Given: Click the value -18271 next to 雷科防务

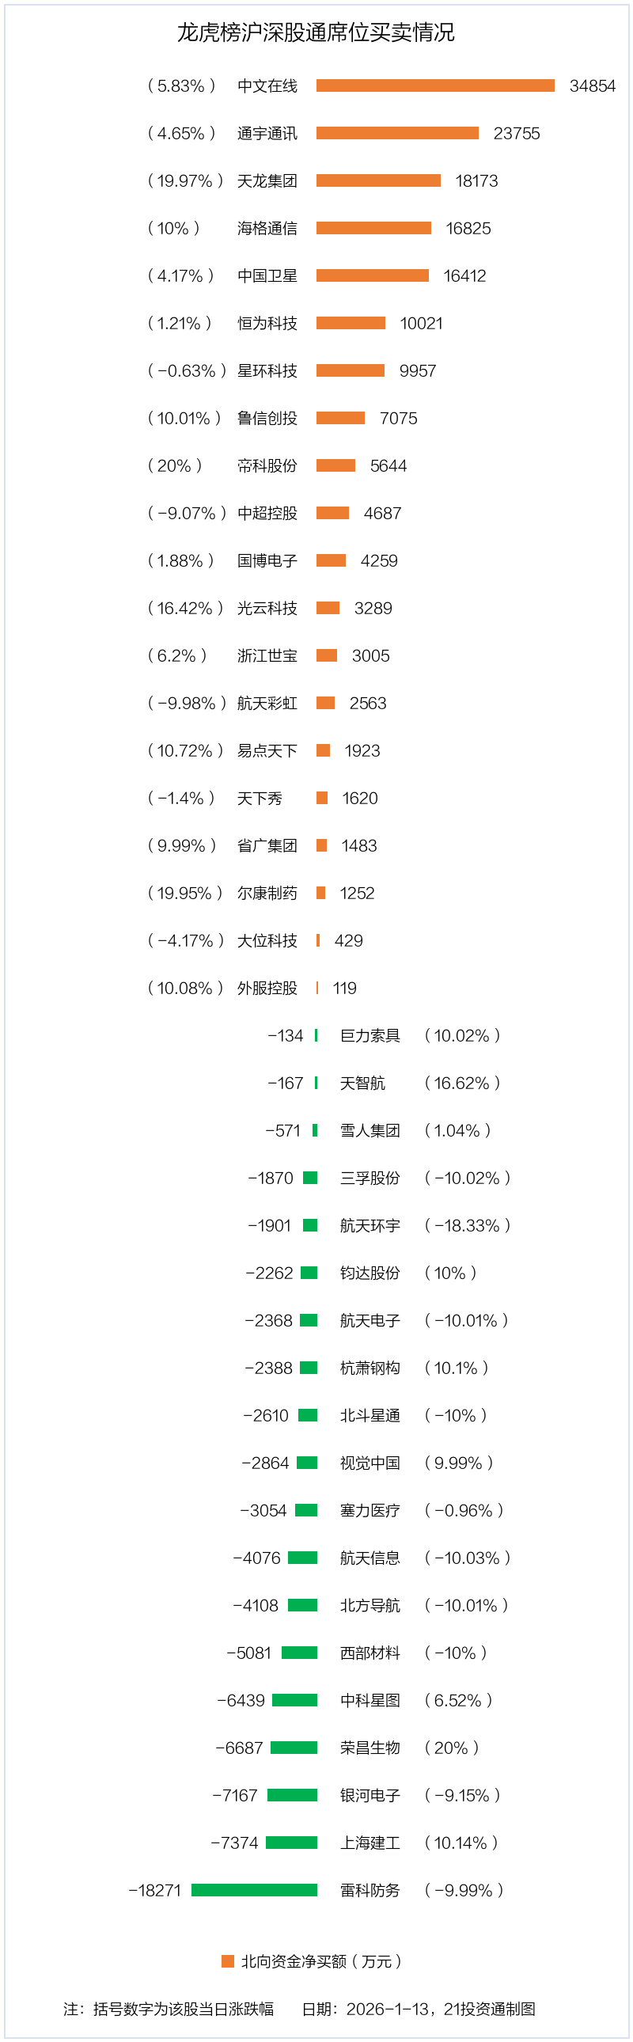Looking at the screenshot, I should tap(154, 1890).
